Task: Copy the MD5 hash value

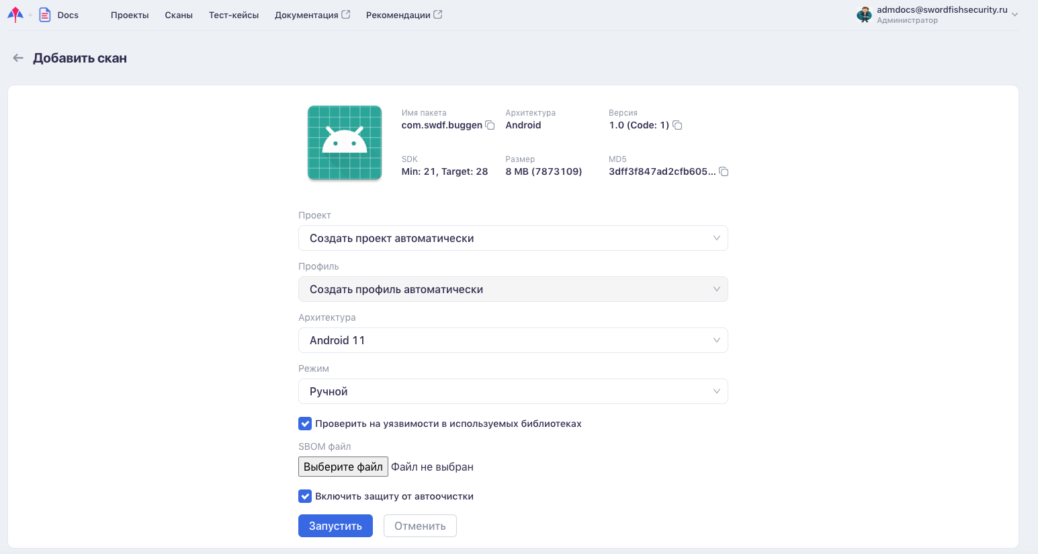Action: (724, 172)
